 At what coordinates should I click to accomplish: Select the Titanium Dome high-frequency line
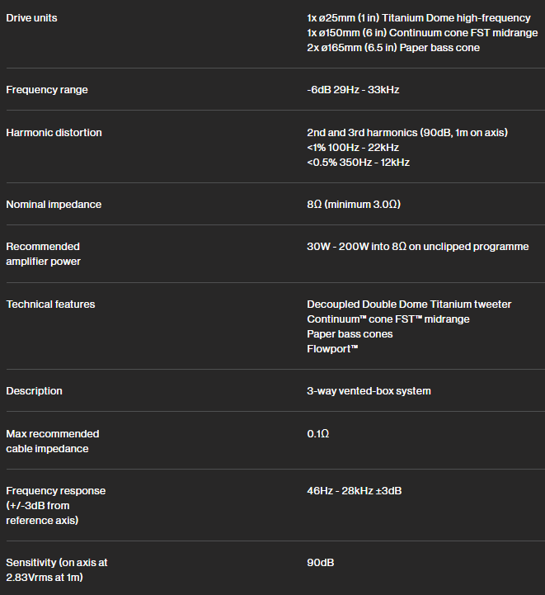tap(419, 18)
